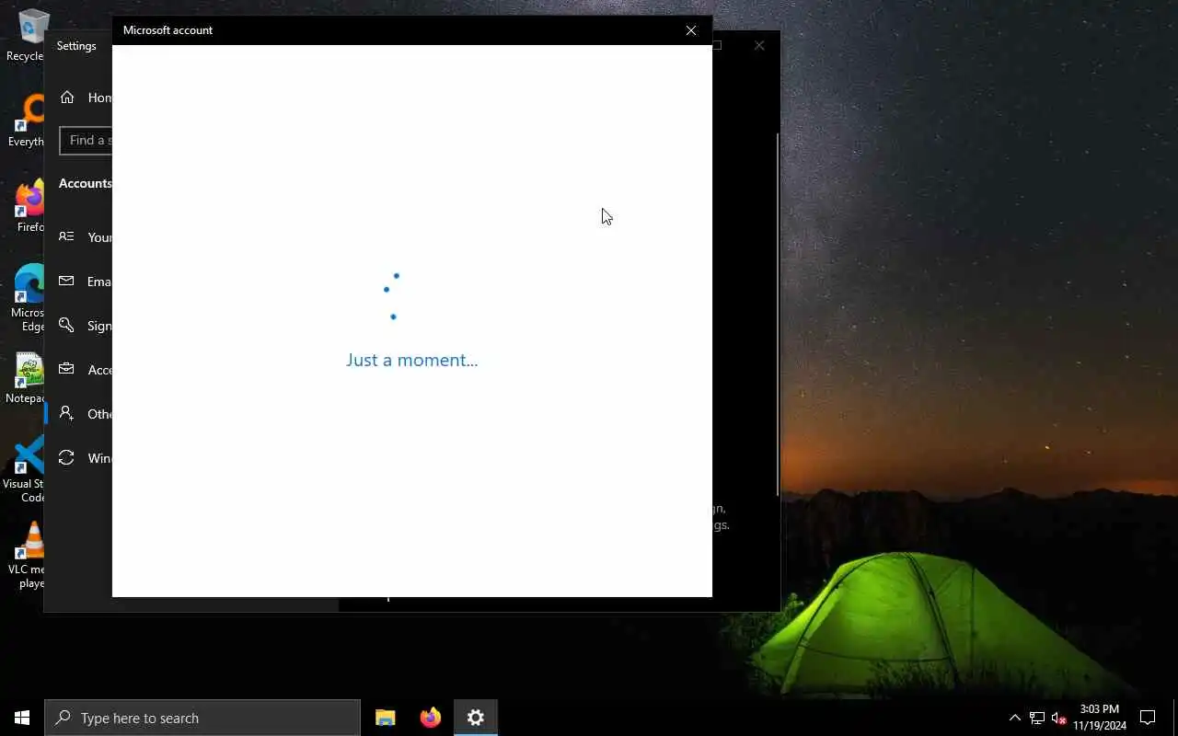Click the Settings window vertical scrollbar
The height and width of the screenshot is (736, 1178).
click(778, 313)
